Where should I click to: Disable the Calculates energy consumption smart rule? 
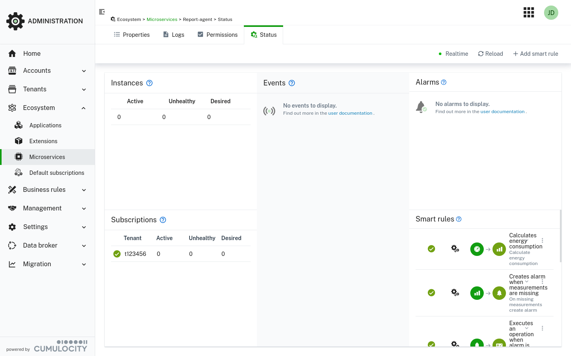pos(431,249)
